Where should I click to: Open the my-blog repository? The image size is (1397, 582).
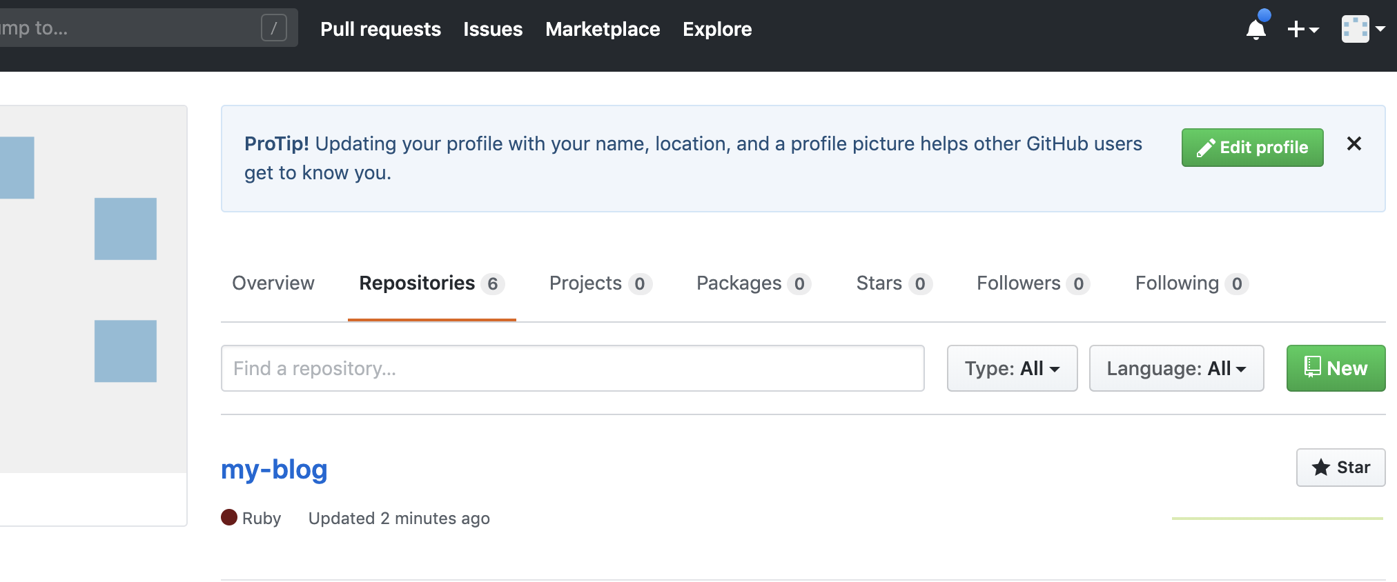[274, 470]
